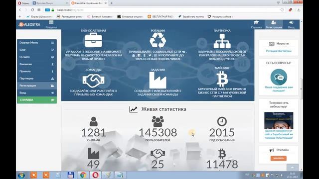319x179 pixels.
Task: Click the Ротации recycle icon
Action: coord(158,40)
